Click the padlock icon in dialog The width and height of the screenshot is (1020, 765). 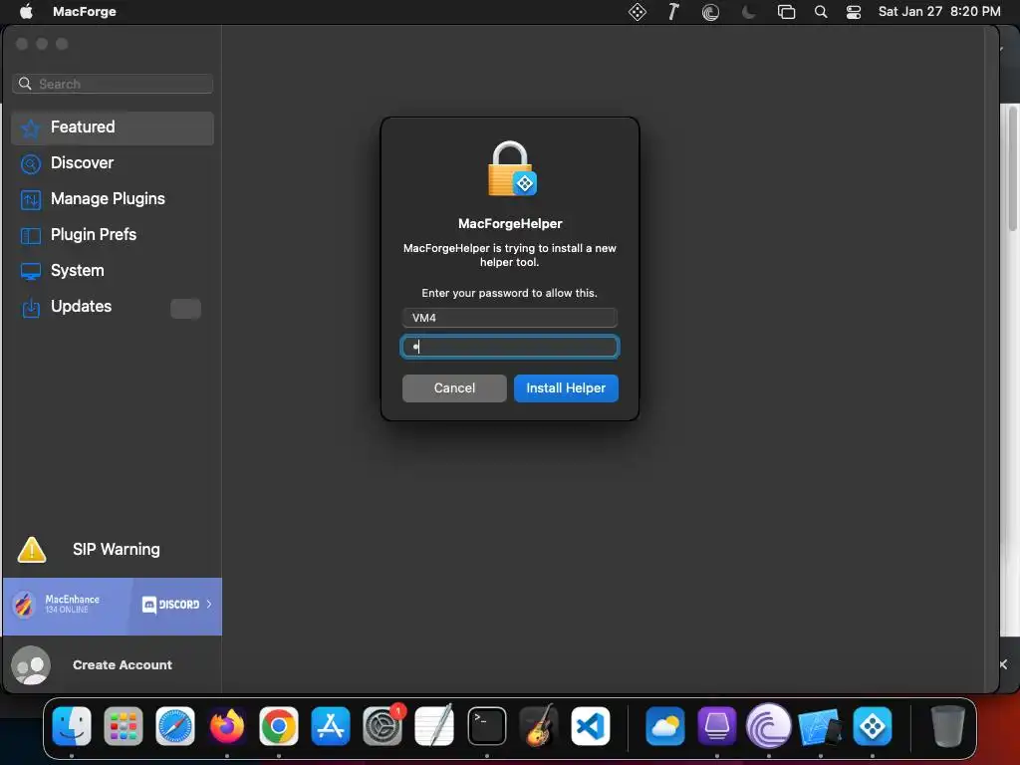(511, 169)
